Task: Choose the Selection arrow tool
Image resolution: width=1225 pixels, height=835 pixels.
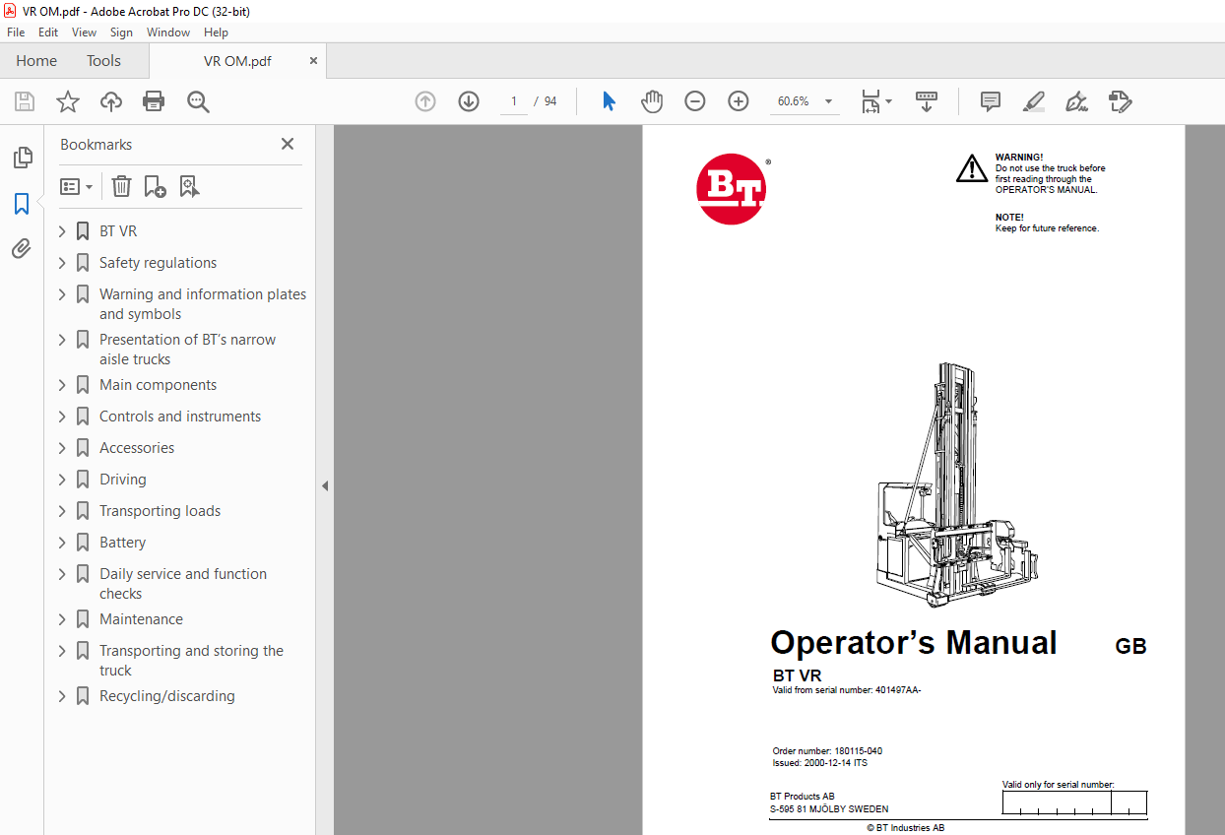Action: 609,101
